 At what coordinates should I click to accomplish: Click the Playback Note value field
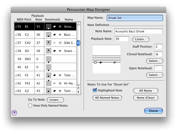point(122,39)
